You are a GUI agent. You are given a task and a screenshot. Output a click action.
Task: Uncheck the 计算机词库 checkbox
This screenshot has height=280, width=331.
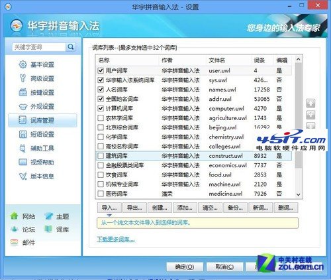click(101, 108)
